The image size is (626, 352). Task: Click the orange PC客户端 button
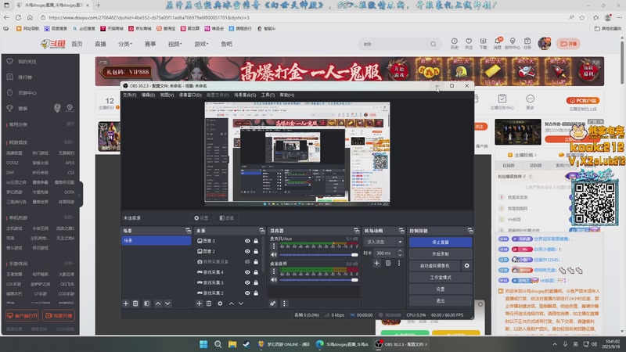coord(583,101)
